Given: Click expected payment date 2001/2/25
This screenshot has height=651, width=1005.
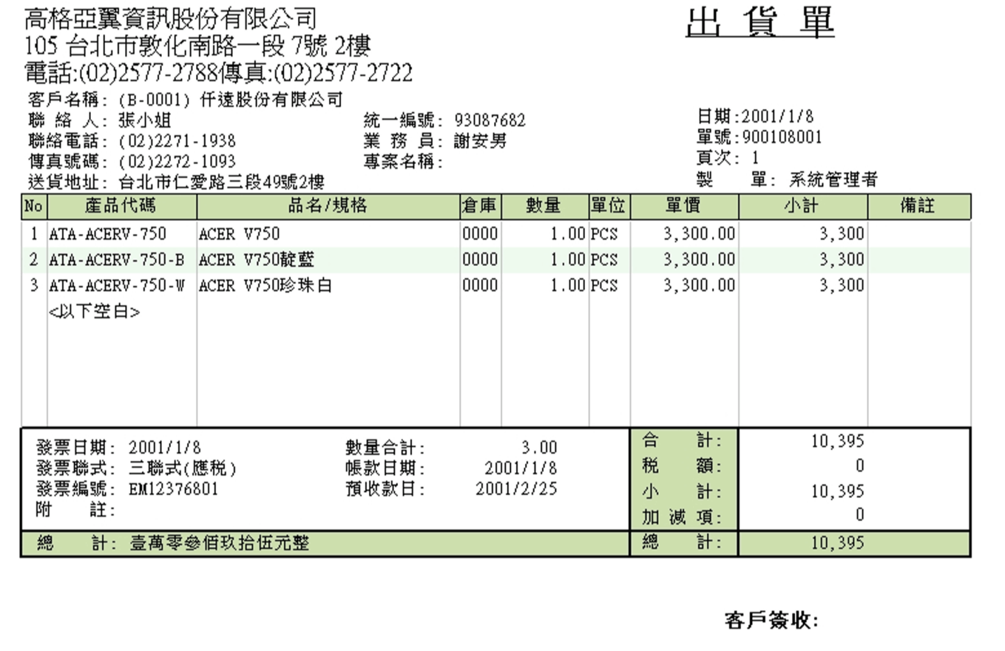Looking at the screenshot, I should coord(516,489).
